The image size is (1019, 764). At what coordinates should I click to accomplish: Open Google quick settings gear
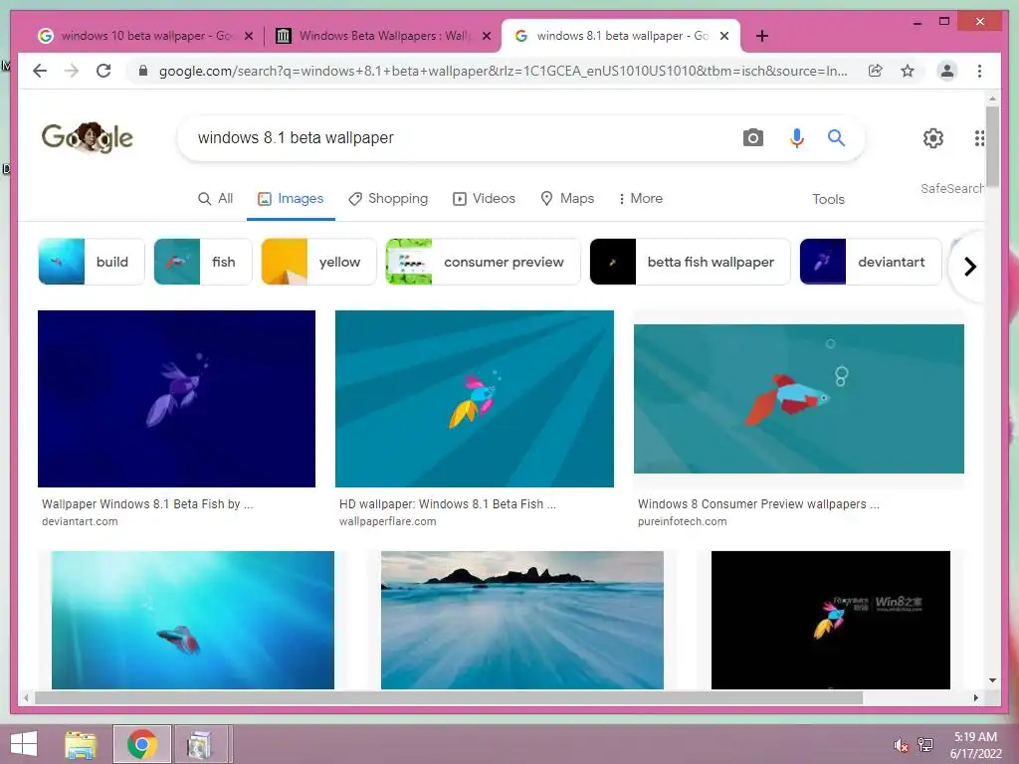coord(933,137)
